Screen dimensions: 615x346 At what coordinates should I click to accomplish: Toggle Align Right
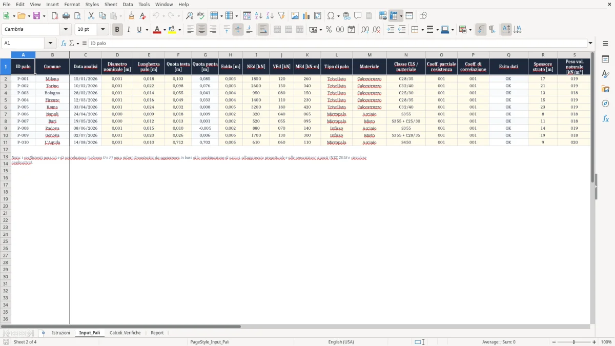point(213,30)
